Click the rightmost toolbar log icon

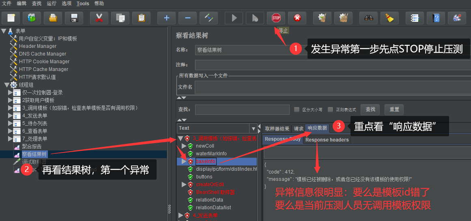coord(457,18)
